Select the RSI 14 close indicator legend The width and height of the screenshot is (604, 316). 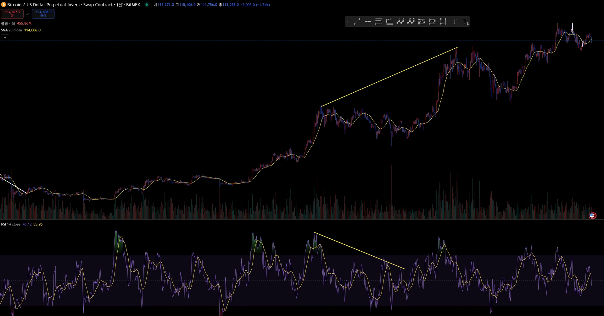click(x=11, y=224)
